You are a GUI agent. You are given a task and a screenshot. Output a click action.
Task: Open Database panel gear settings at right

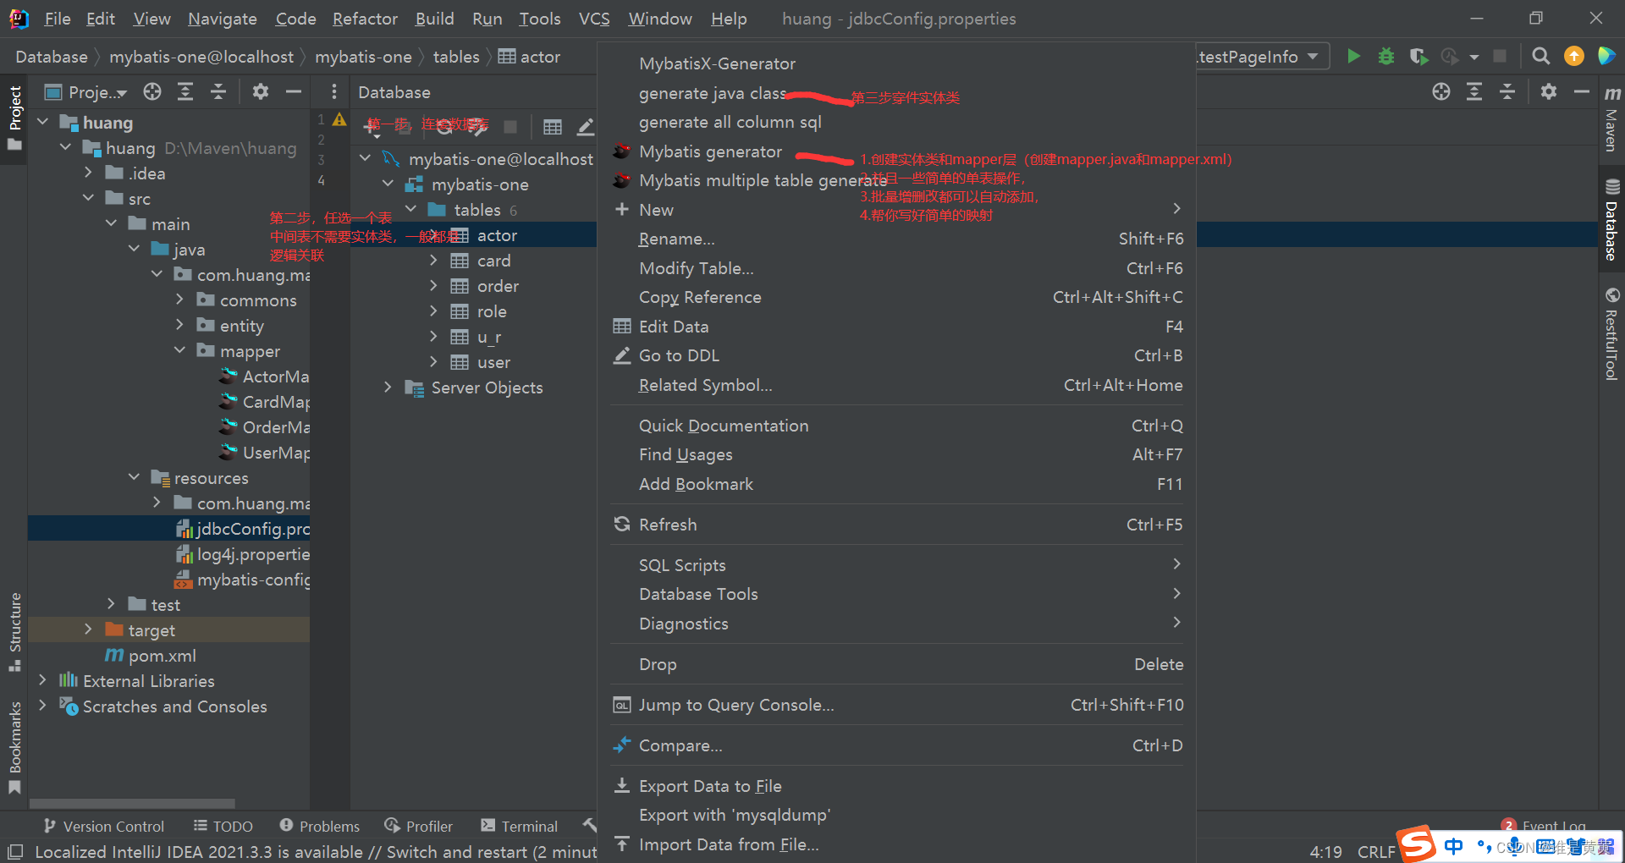[1549, 92]
